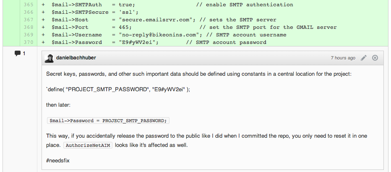Image resolution: width=391 pixels, height=172 pixels.
Task: Click the AuthorizeNetAIM inline code snippet
Action: click(x=88, y=145)
